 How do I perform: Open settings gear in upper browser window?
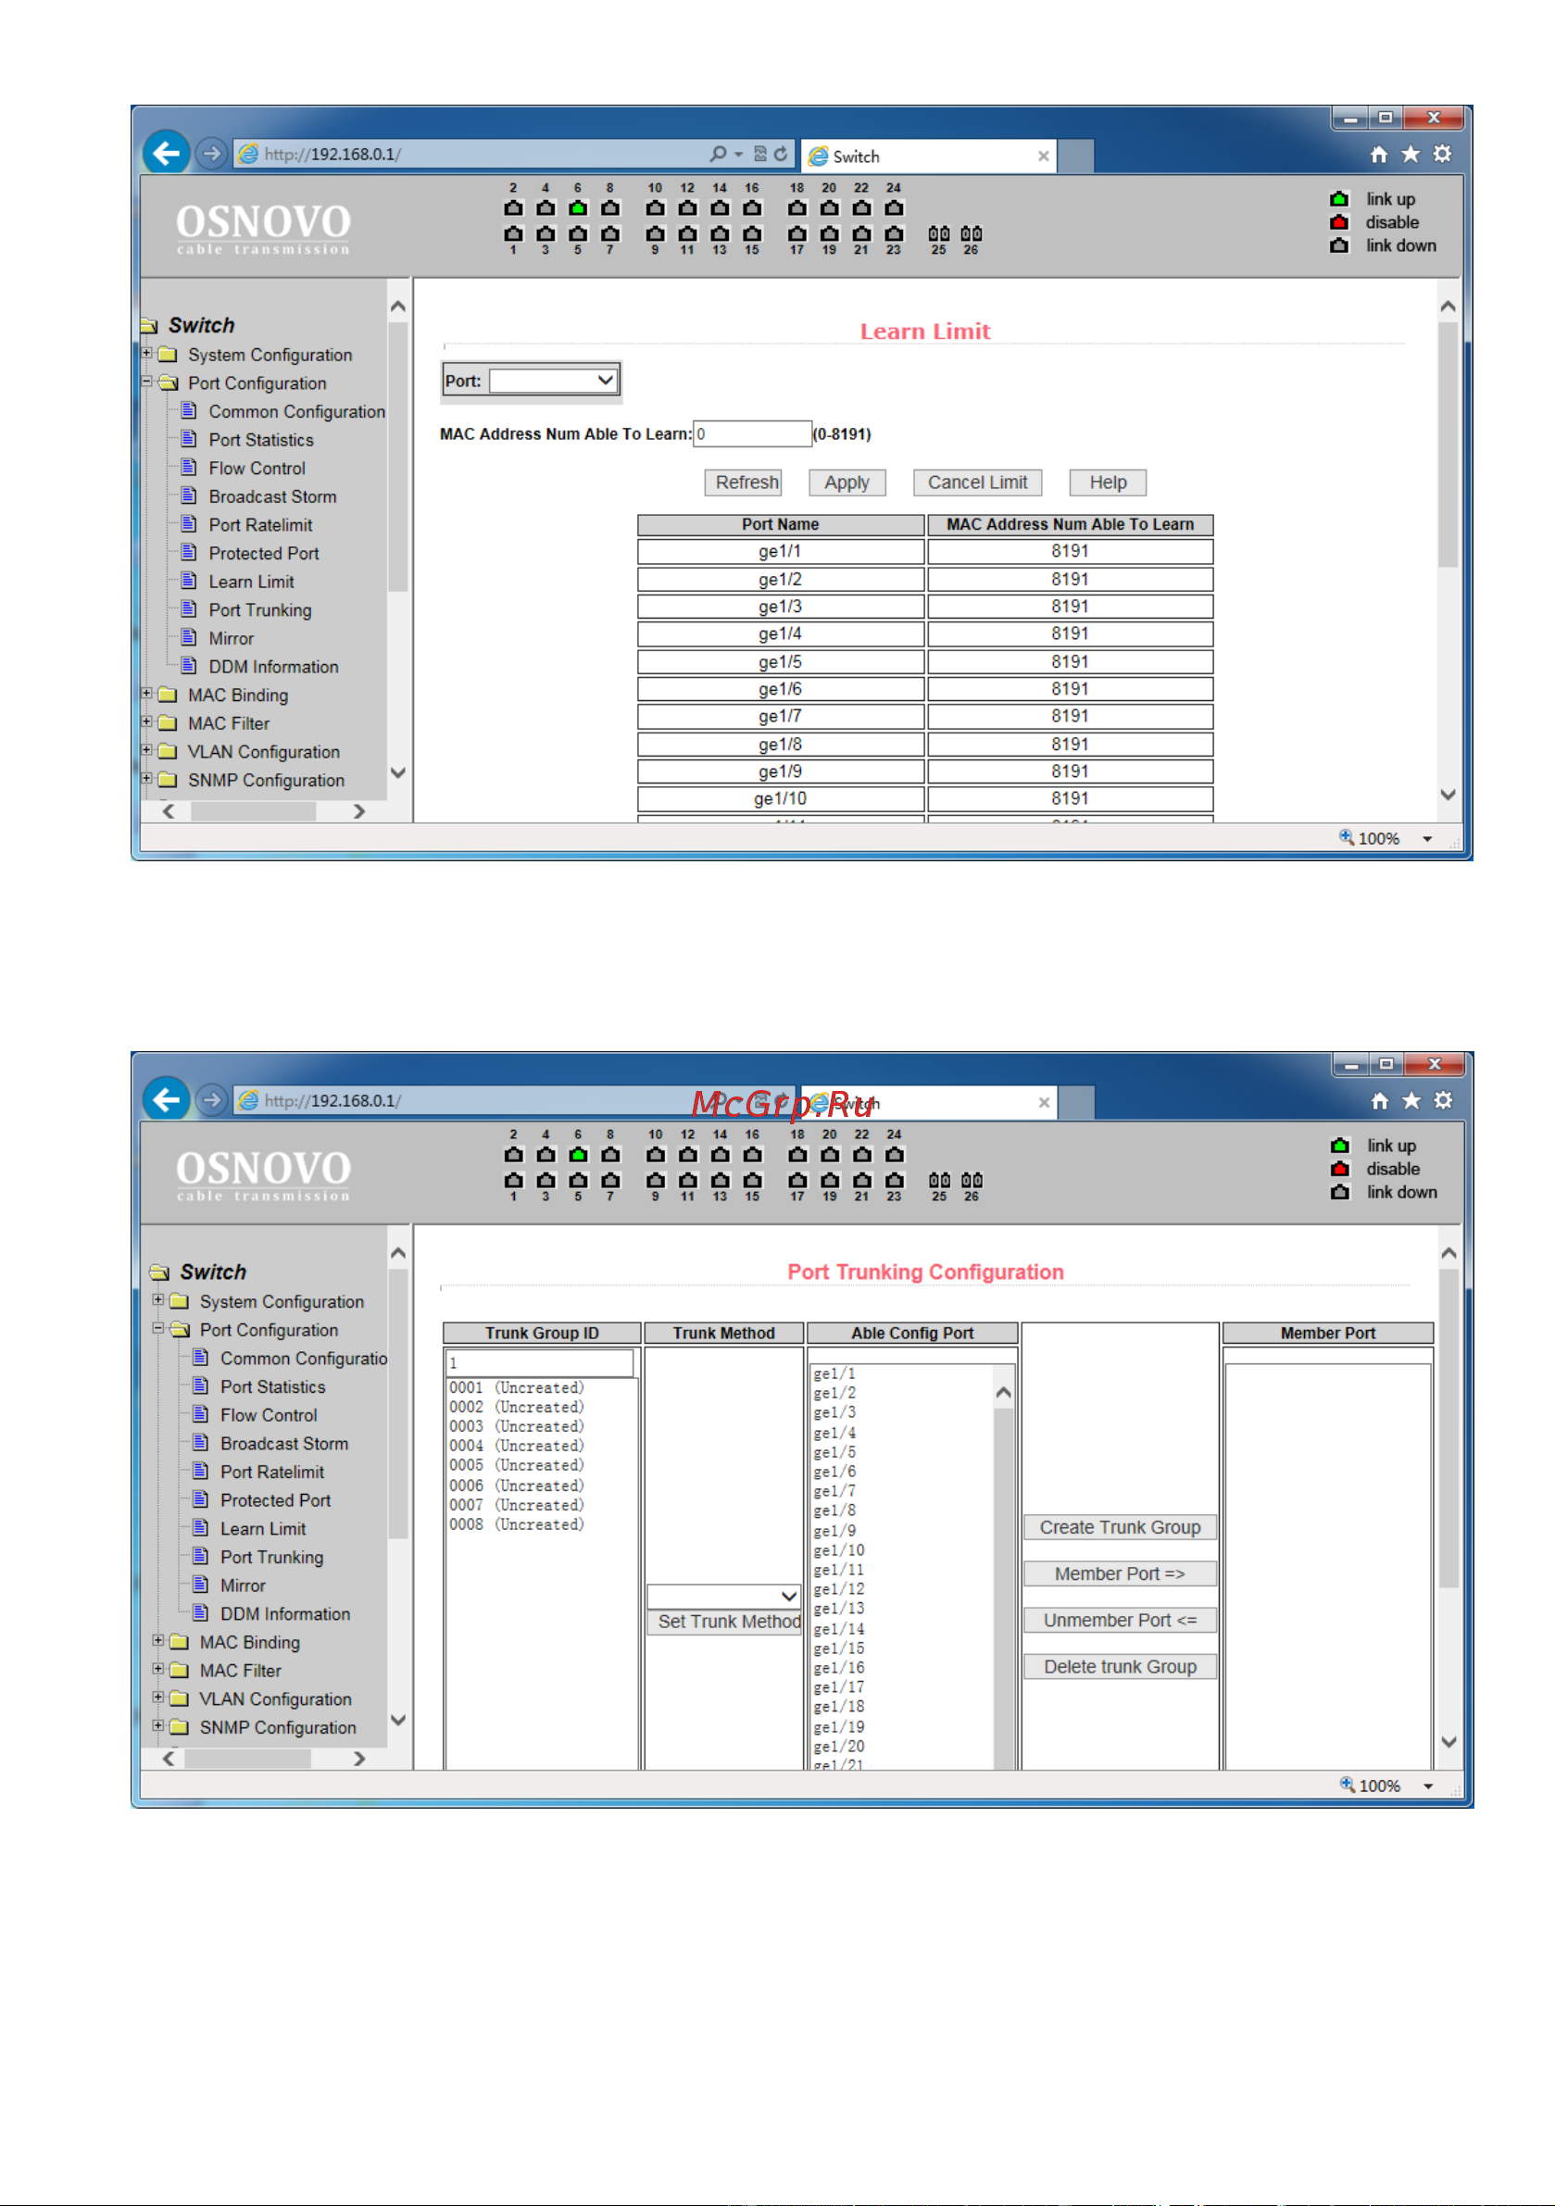[1442, 155]
